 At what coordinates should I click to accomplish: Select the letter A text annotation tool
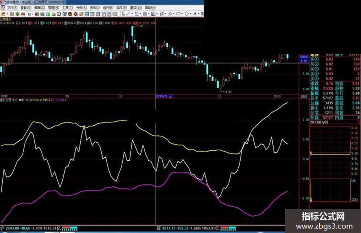click(195, 14)
